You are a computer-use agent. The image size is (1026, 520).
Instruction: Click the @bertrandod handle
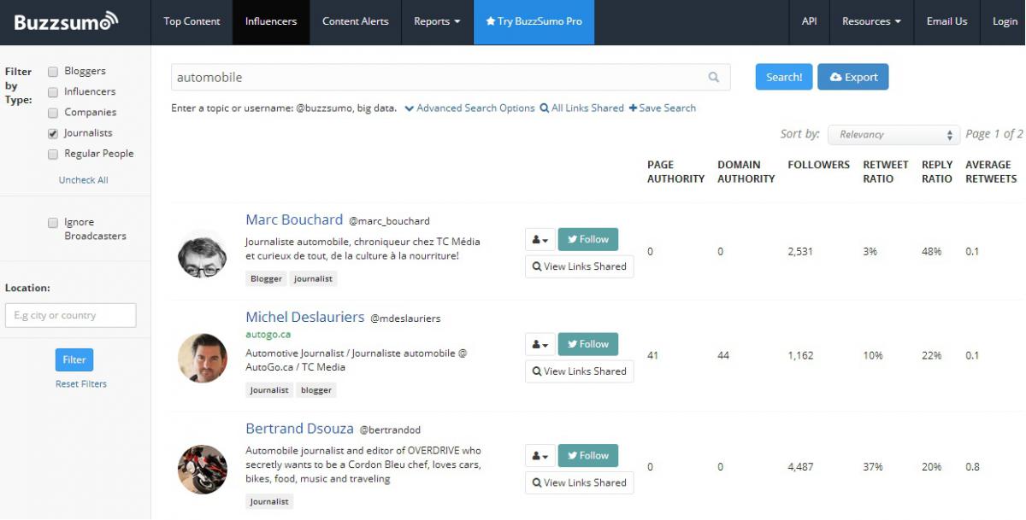(x=390, y=430)
